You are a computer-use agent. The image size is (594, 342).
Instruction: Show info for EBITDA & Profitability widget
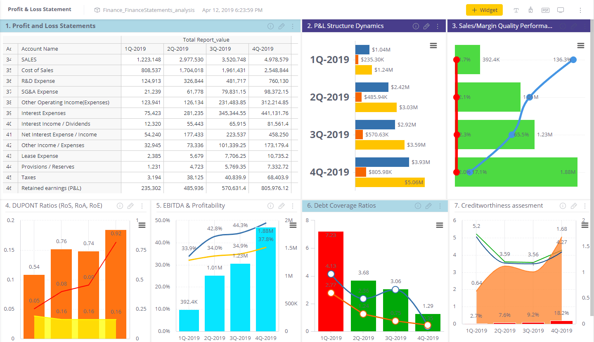[271, 206]
